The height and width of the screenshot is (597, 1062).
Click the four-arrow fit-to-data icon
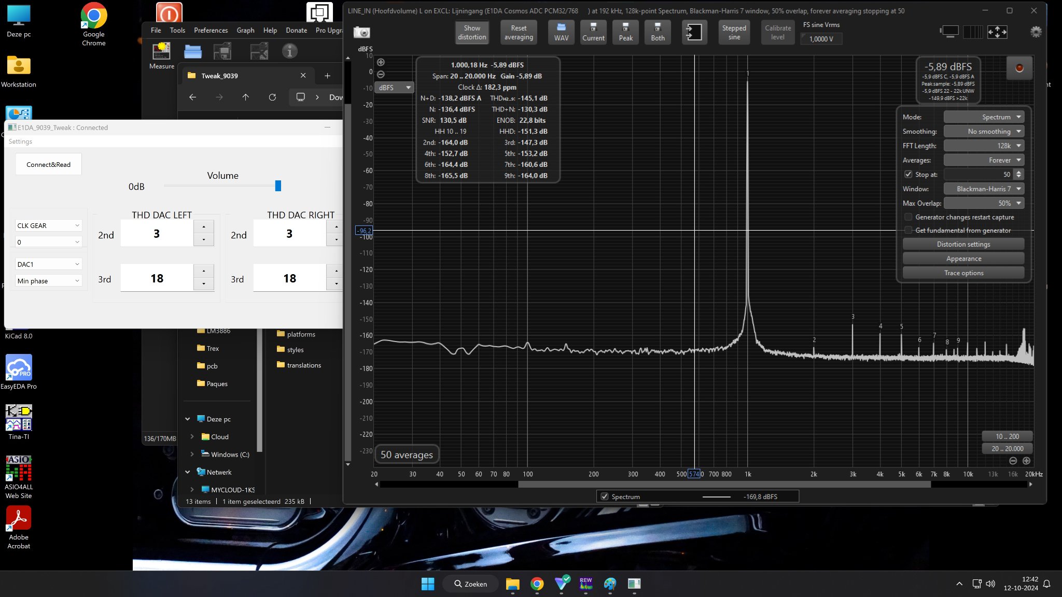tap(997, 32)
